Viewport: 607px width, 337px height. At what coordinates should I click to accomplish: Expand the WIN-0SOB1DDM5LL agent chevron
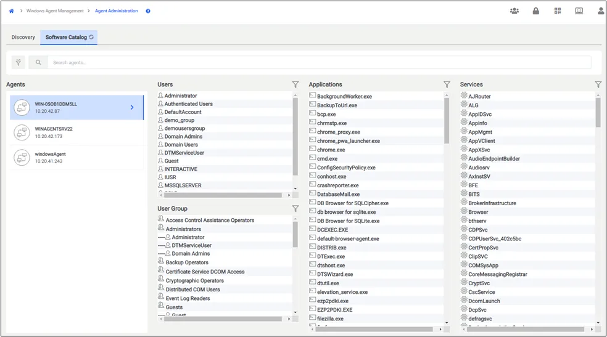tap(132, 107)
